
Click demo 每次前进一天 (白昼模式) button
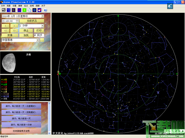point(21,106)
